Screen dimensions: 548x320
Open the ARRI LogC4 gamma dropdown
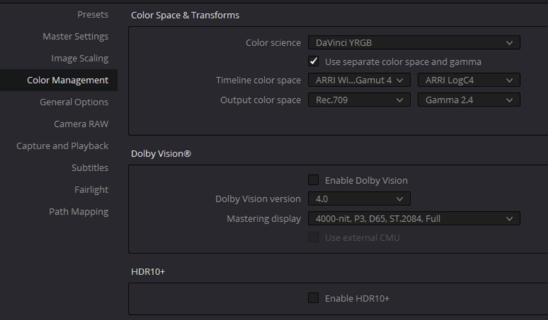pyautogui.click(x=469, y=80)
